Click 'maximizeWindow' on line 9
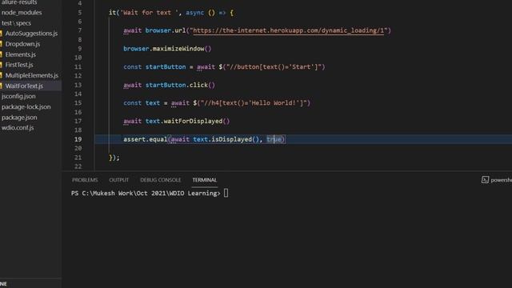The width and height of the screenshot is (512, 288). tap(178, 49)
